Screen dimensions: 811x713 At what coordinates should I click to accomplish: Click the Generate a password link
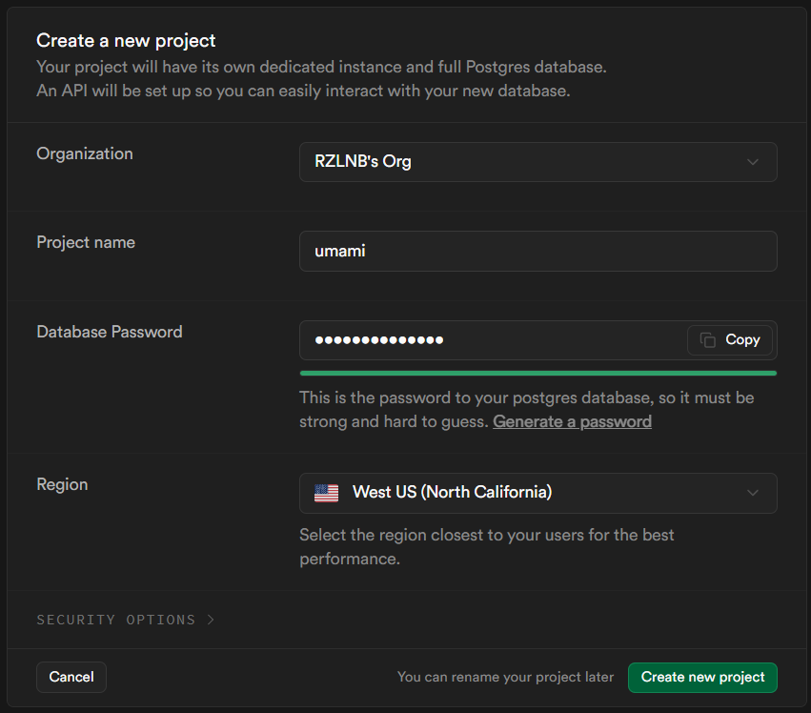(x=572, y=421)
